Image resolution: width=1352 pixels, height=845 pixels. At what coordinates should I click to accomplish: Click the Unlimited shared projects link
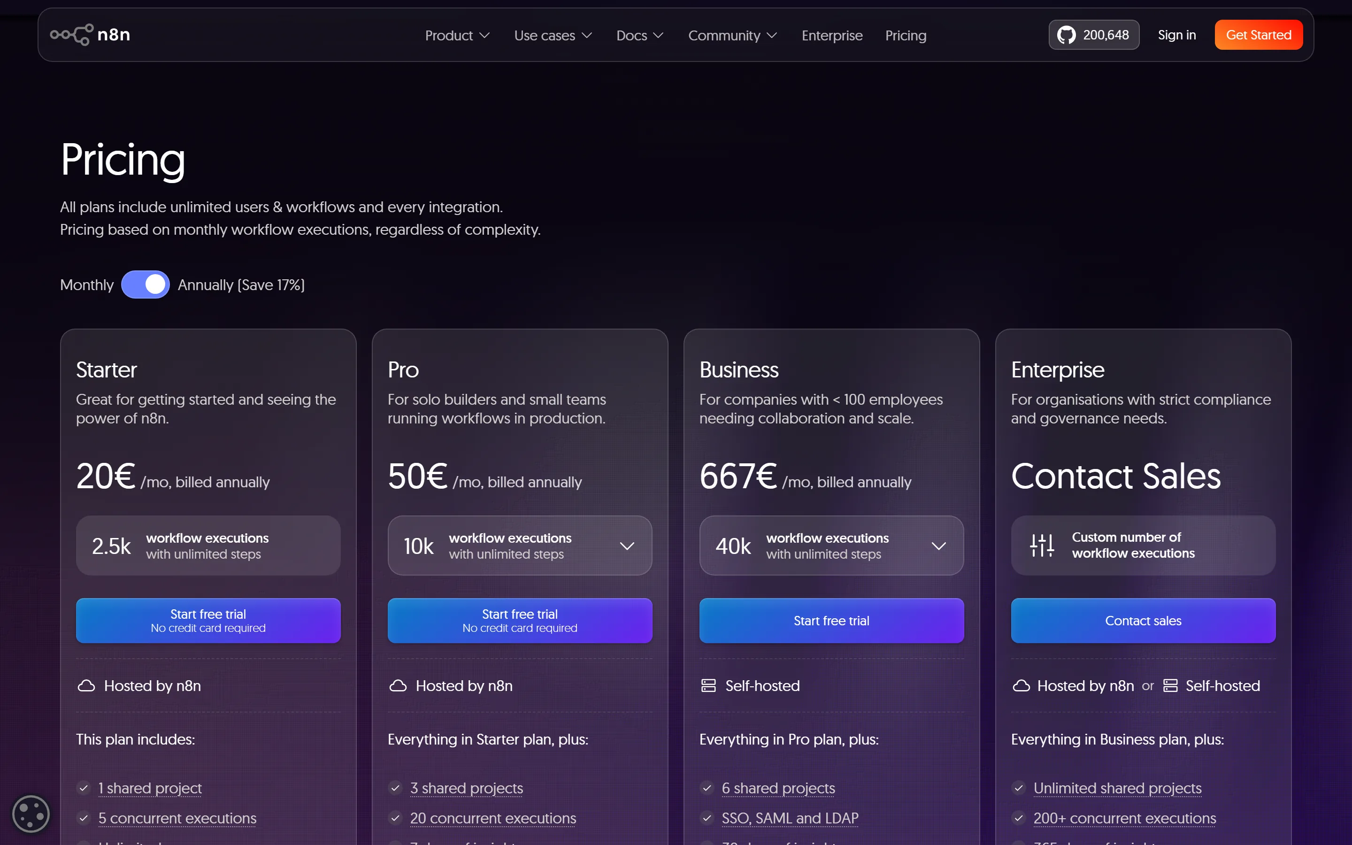coord(1117,788)
